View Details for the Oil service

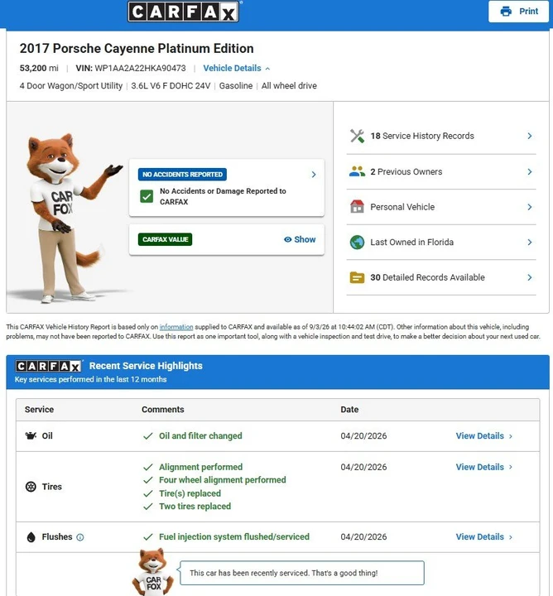pyautogui.click(x=483, y=436)
